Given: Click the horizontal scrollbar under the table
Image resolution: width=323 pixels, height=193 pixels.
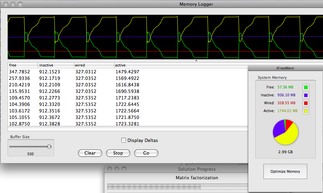Looking at the screenshot, I should 127,129.
